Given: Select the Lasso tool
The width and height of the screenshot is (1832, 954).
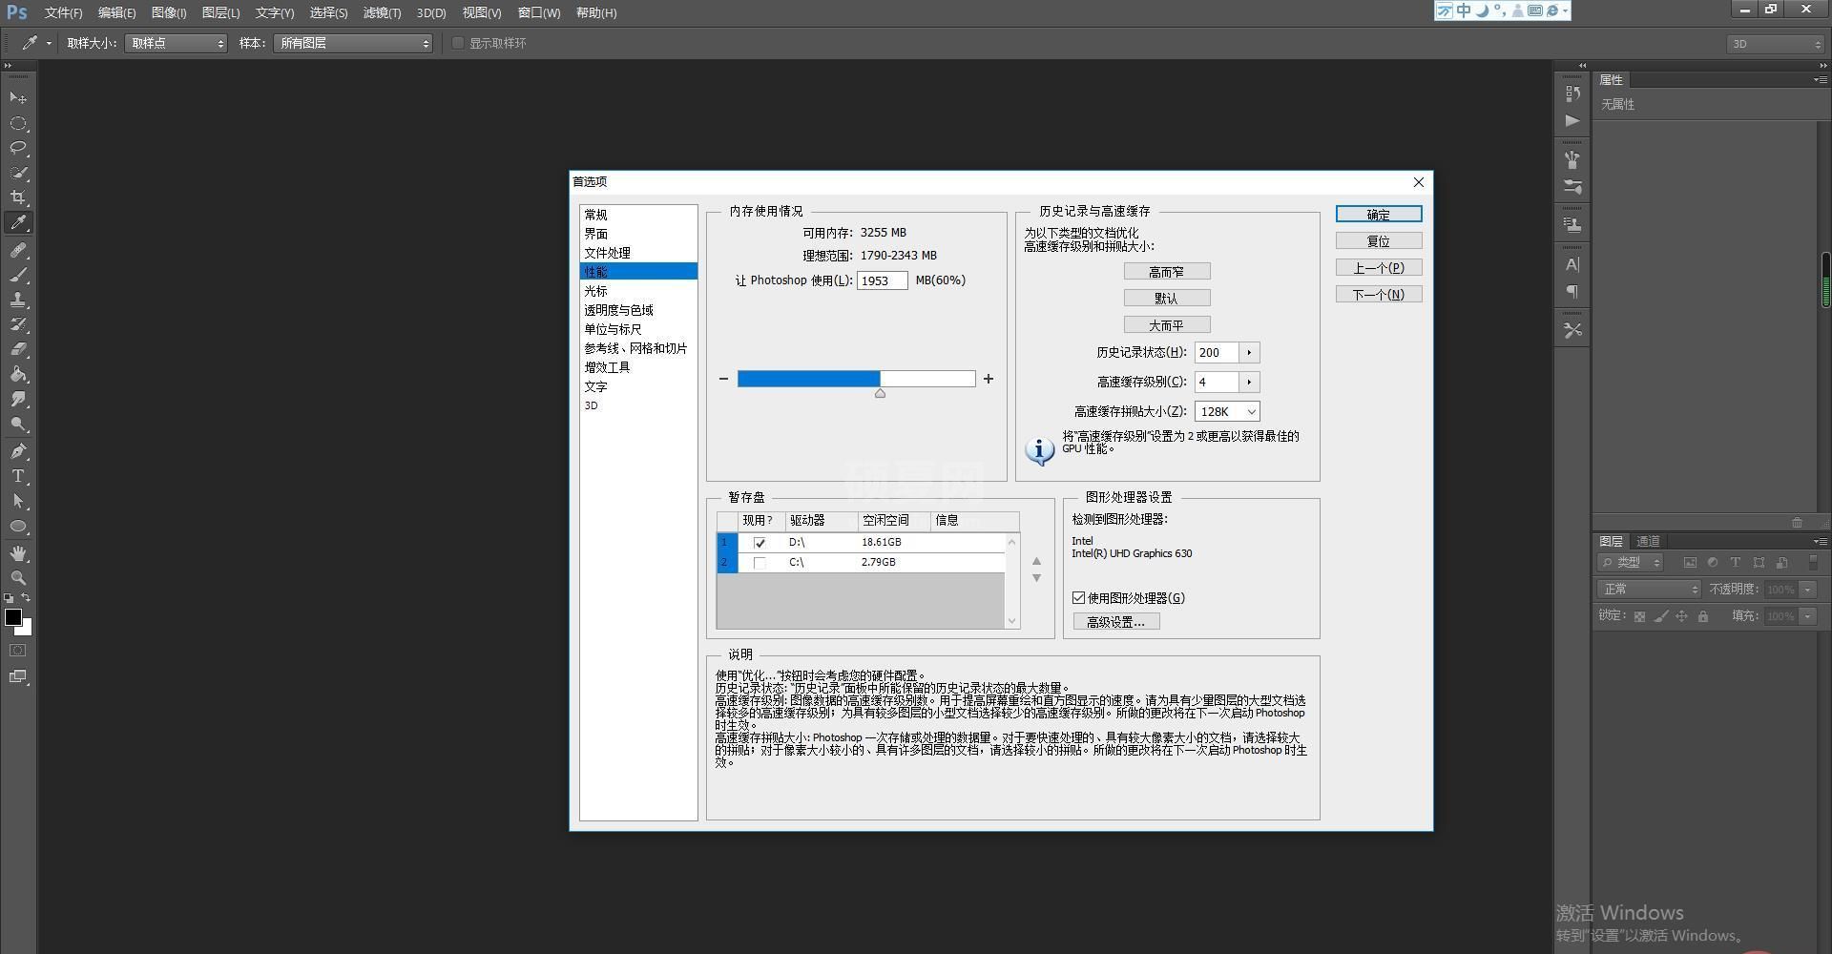Looking at the screenshot, I should pyautogui.click(x=18, y=148).
